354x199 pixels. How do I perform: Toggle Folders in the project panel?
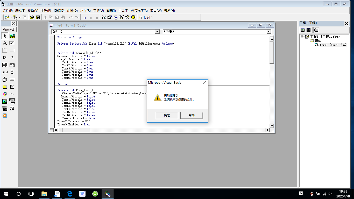[316, 30]
